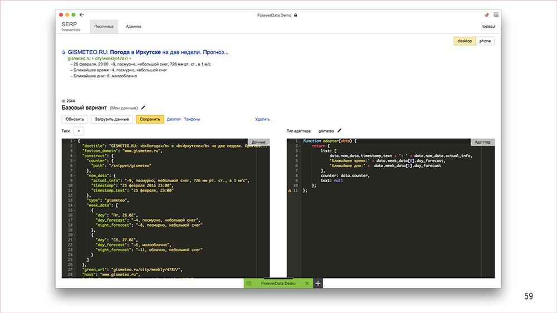Viewport: 557px width, 313px height.
Task: Click the ForeverData Demo tab favicon
Action: [248, 283]
